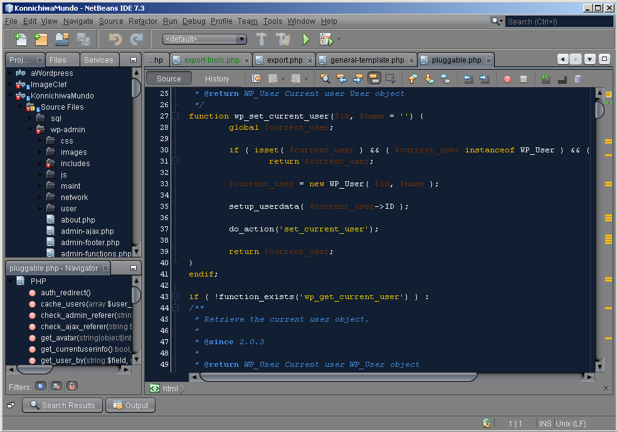Screen dimensions: 617x432
Task: Toggle first Navigator filter button
Action: pos(41,386)
